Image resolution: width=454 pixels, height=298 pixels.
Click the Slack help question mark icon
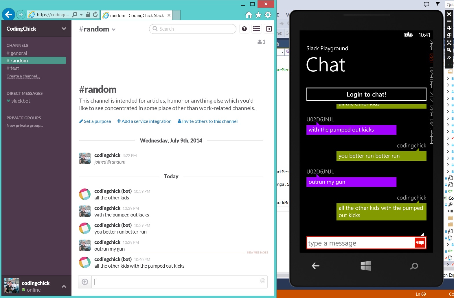click(244, 29)
